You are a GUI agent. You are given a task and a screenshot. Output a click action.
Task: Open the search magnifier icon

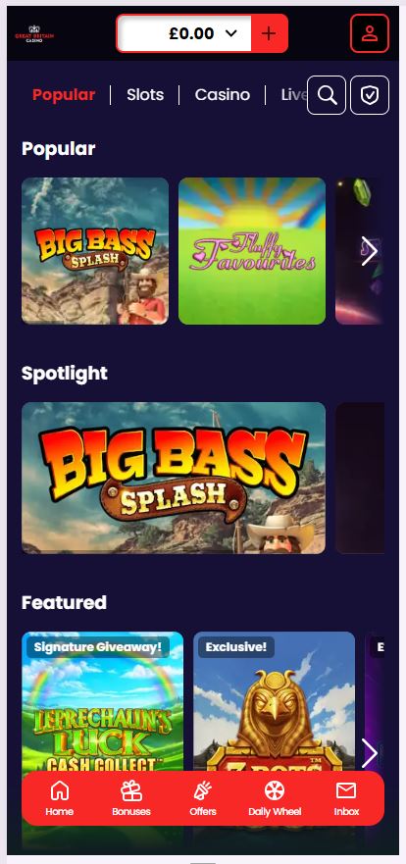327,95
